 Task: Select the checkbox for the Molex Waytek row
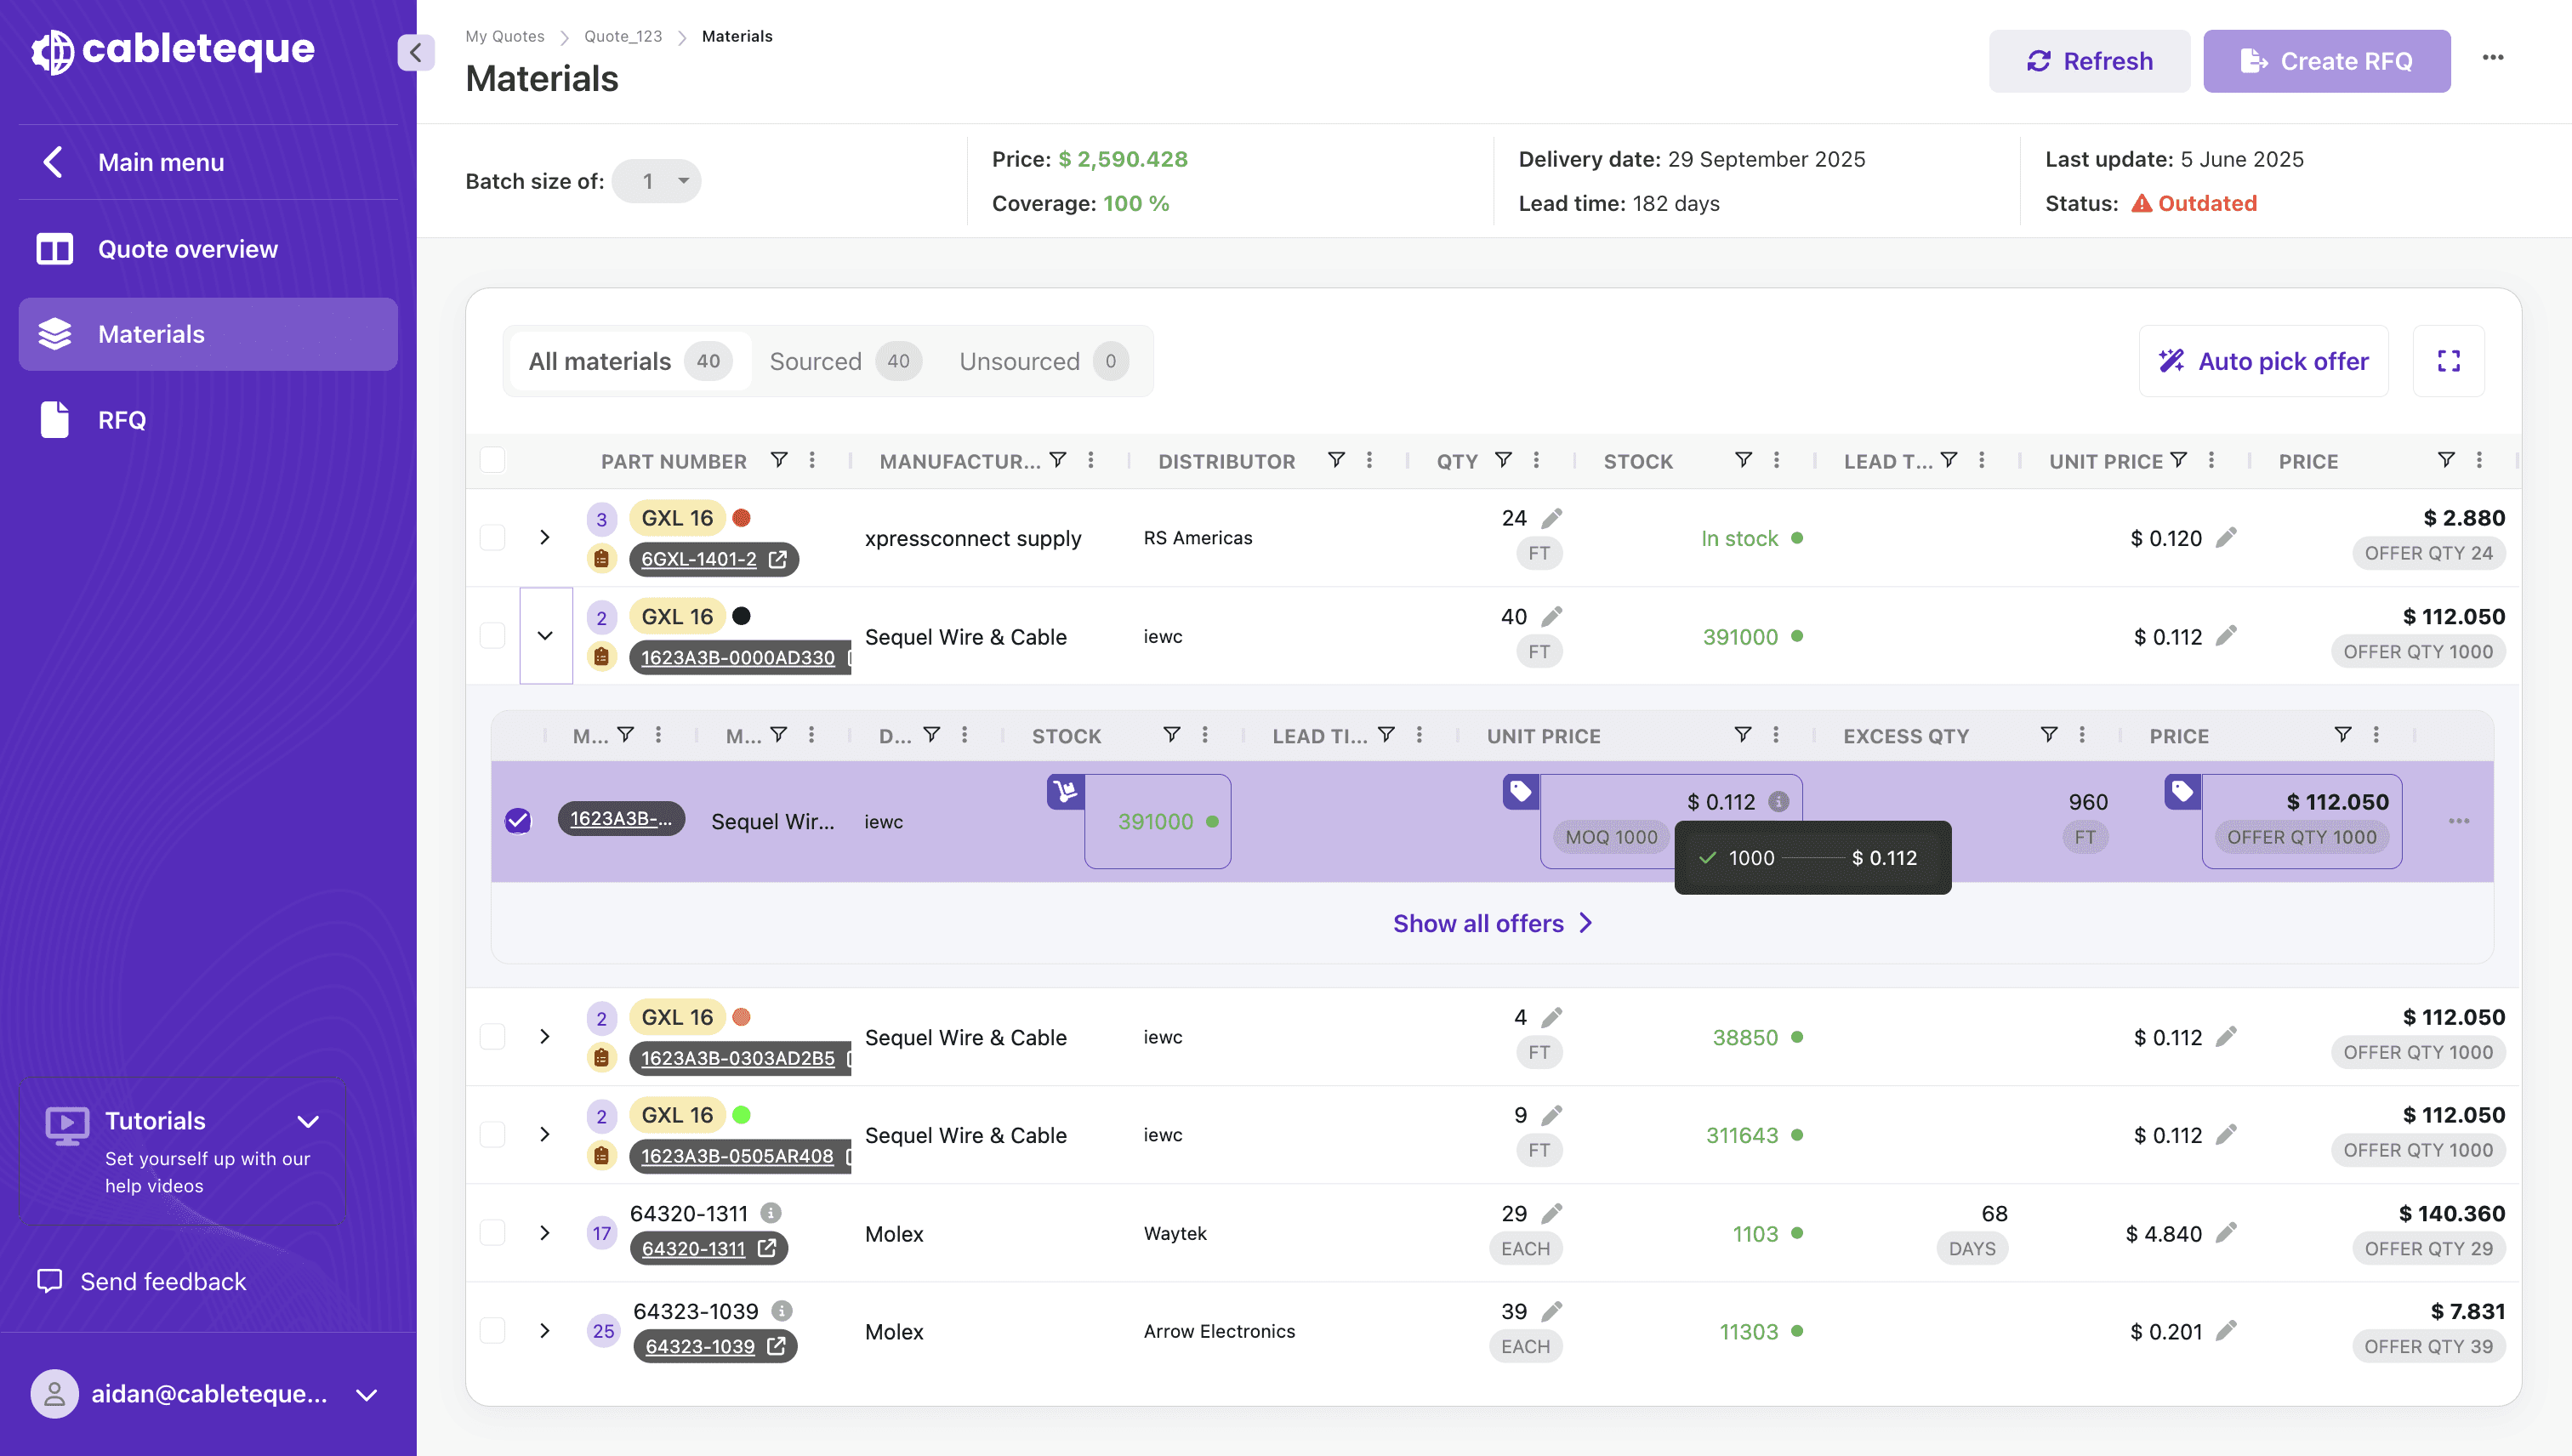point(492,1232)
